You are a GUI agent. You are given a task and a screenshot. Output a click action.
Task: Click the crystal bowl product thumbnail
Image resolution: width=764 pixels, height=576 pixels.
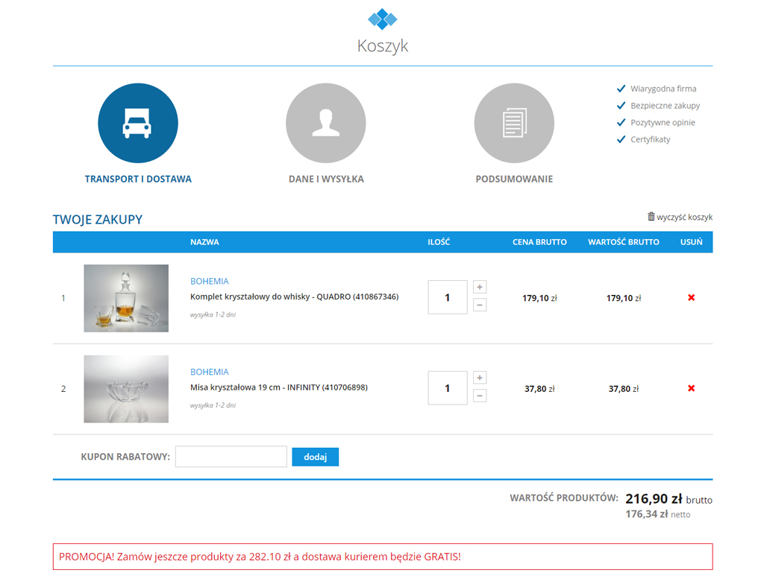[126, 389]
